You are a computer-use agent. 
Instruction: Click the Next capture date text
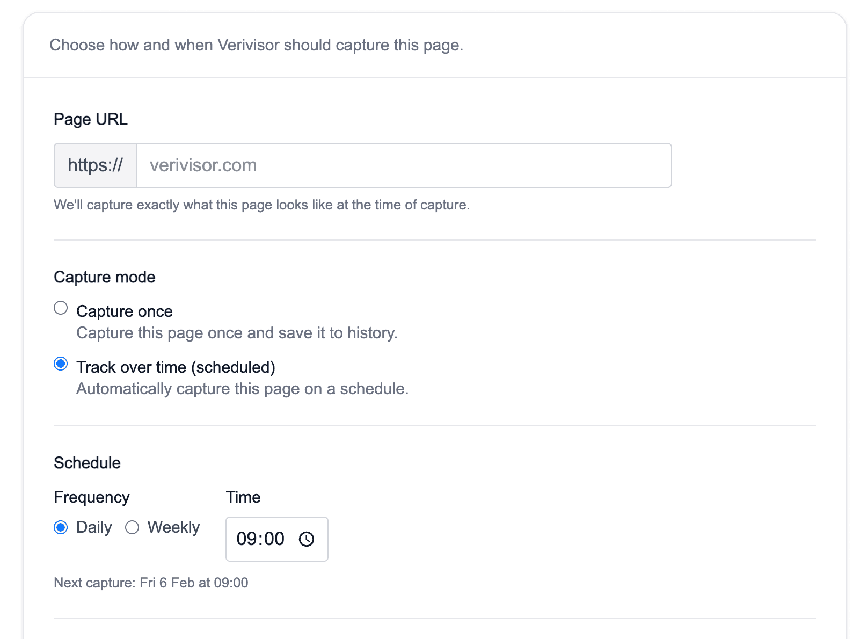pos(150,582)
